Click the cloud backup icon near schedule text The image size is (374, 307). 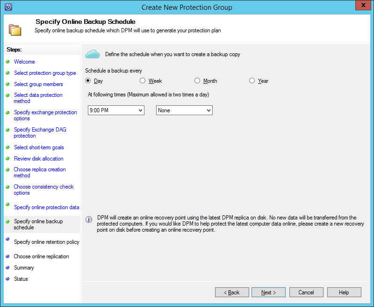point(92,54)
